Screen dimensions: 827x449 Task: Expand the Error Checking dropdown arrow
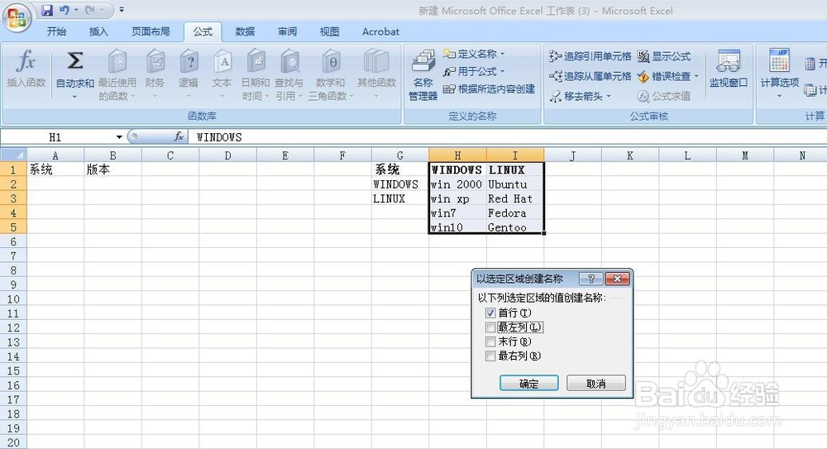tap(696, 76)
